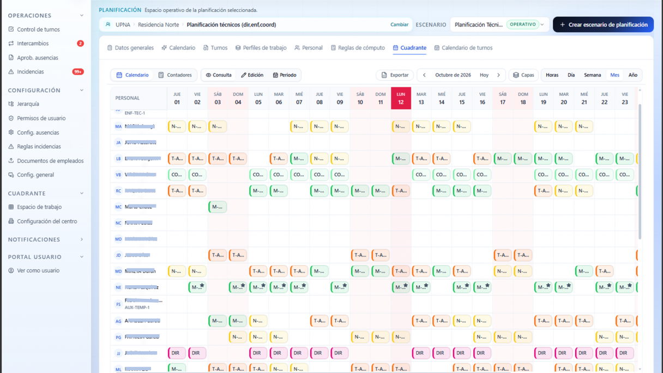Click the Jerarquía hierarchy icon
This screenshot has width=663, height=373.
click(x=11, y=104)
